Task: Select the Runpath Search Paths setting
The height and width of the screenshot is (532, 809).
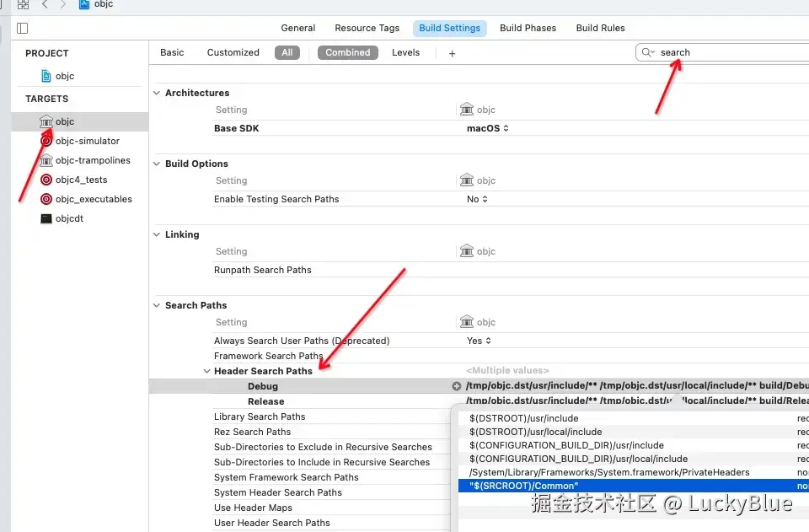Action: [x=263, y=270]
